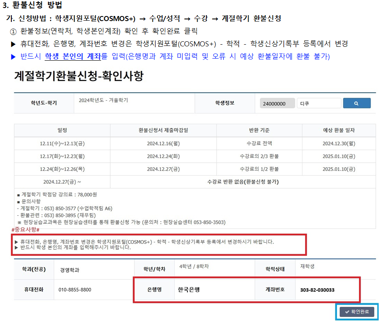Select the 환불신청서 제출마감일 column header

[x=163, y=130]
